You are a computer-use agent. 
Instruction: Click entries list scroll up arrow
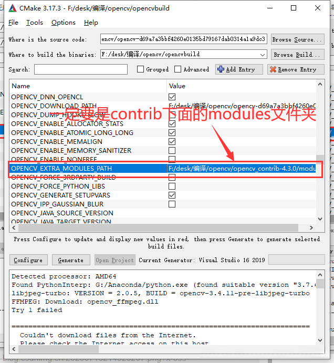pyautogui.click(x=320, y=84)
